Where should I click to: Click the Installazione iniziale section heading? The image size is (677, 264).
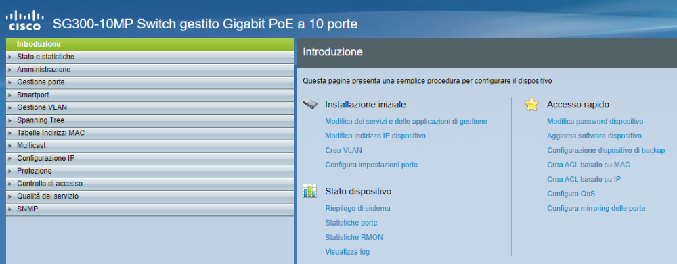point(366,105)
